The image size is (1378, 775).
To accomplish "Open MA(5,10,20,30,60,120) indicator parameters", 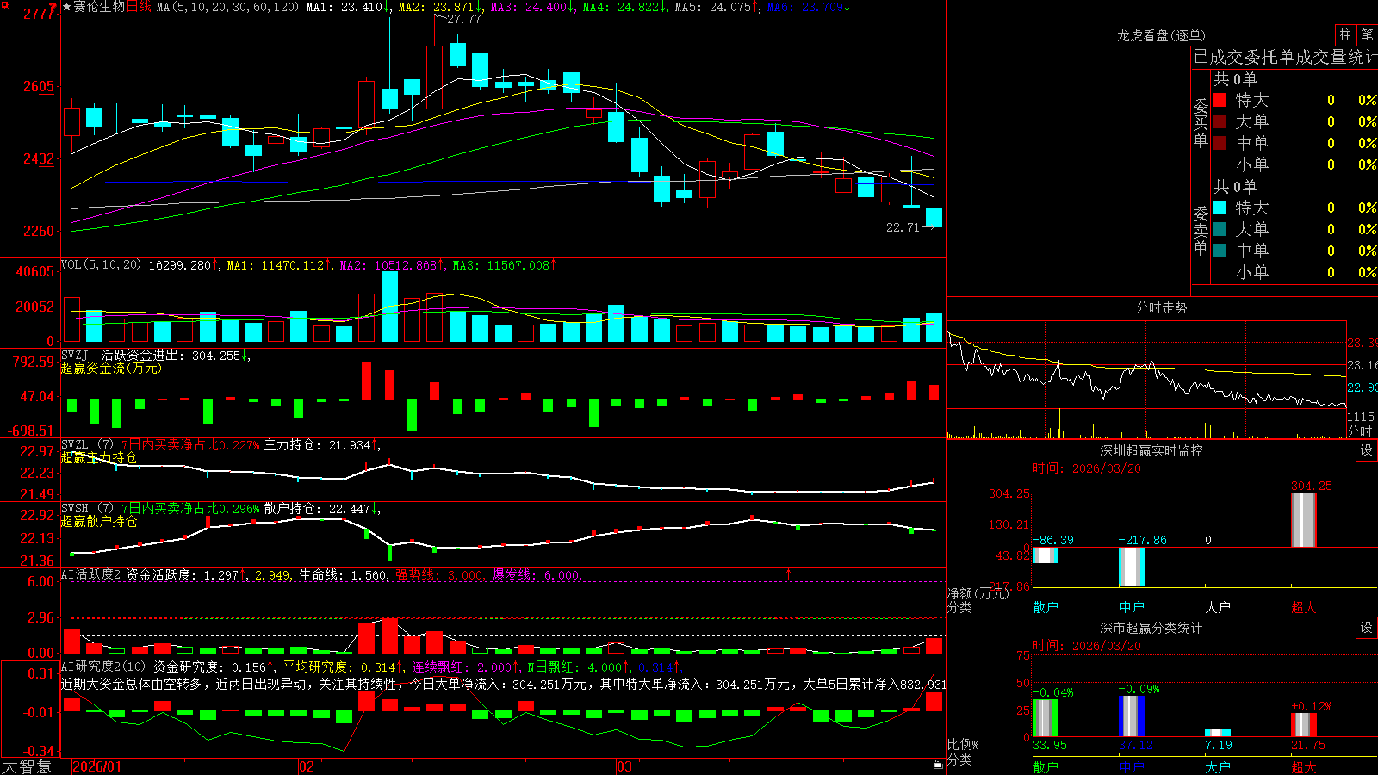I will (227, 7).
